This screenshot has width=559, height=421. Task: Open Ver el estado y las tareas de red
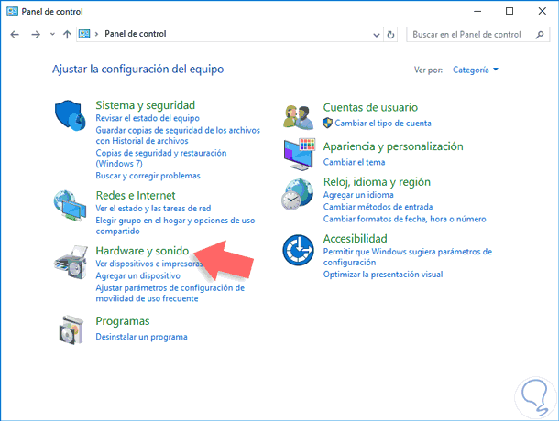(153, 209)
